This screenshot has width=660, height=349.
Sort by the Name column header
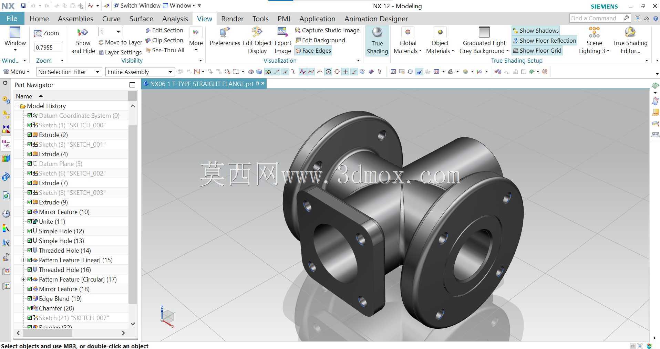click(71, 96)
